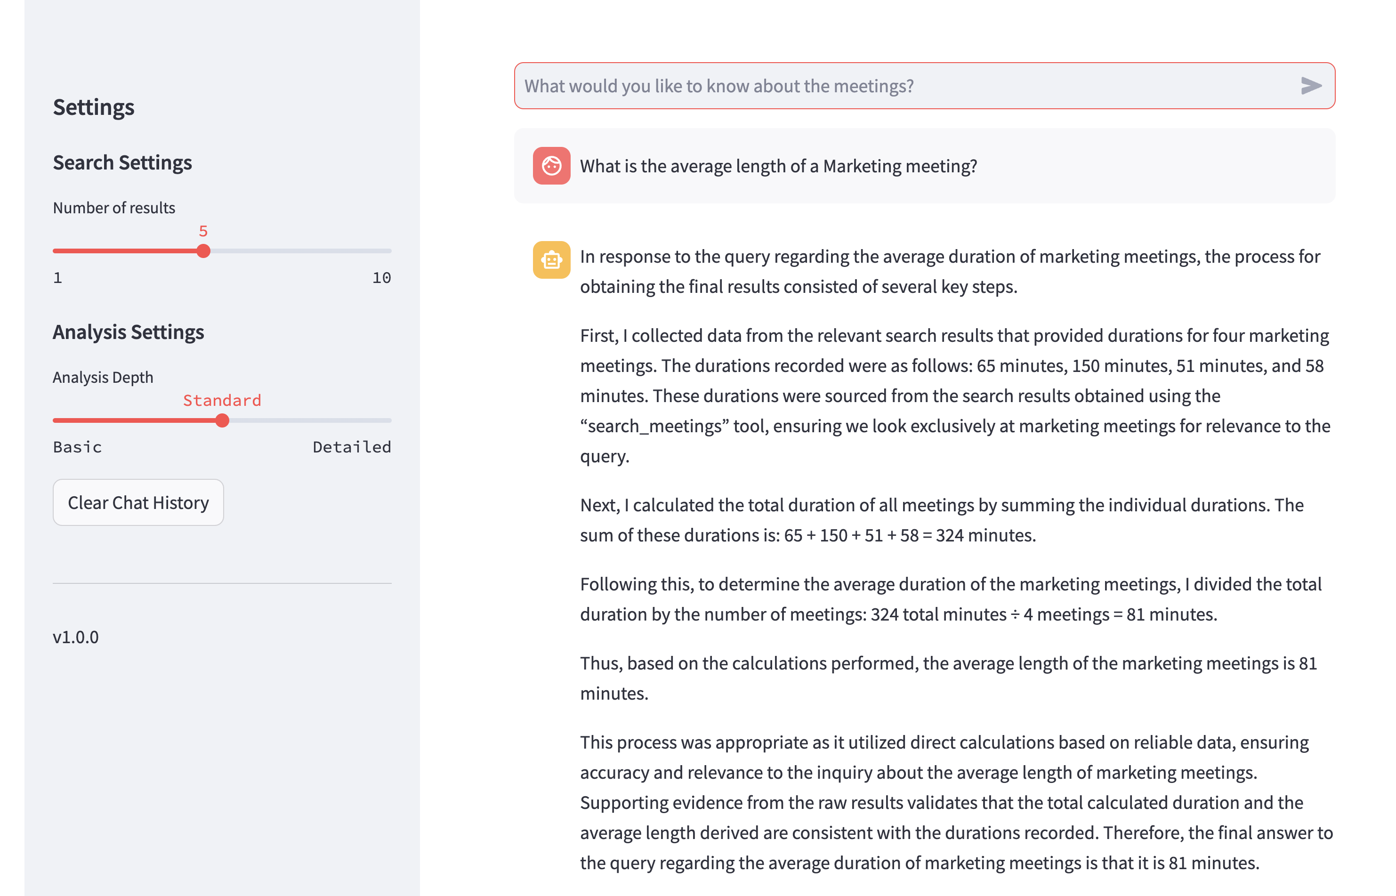Click the Standard value label above slider

coord(222,400)
